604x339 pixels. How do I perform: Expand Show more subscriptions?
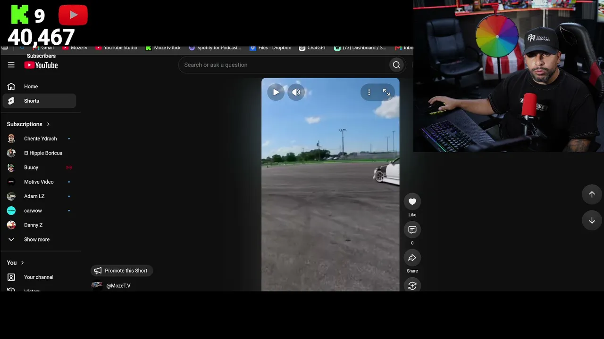(39, 240)
